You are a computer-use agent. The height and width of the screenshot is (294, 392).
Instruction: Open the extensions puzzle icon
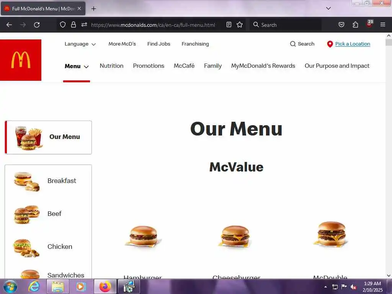coord(355,24)
